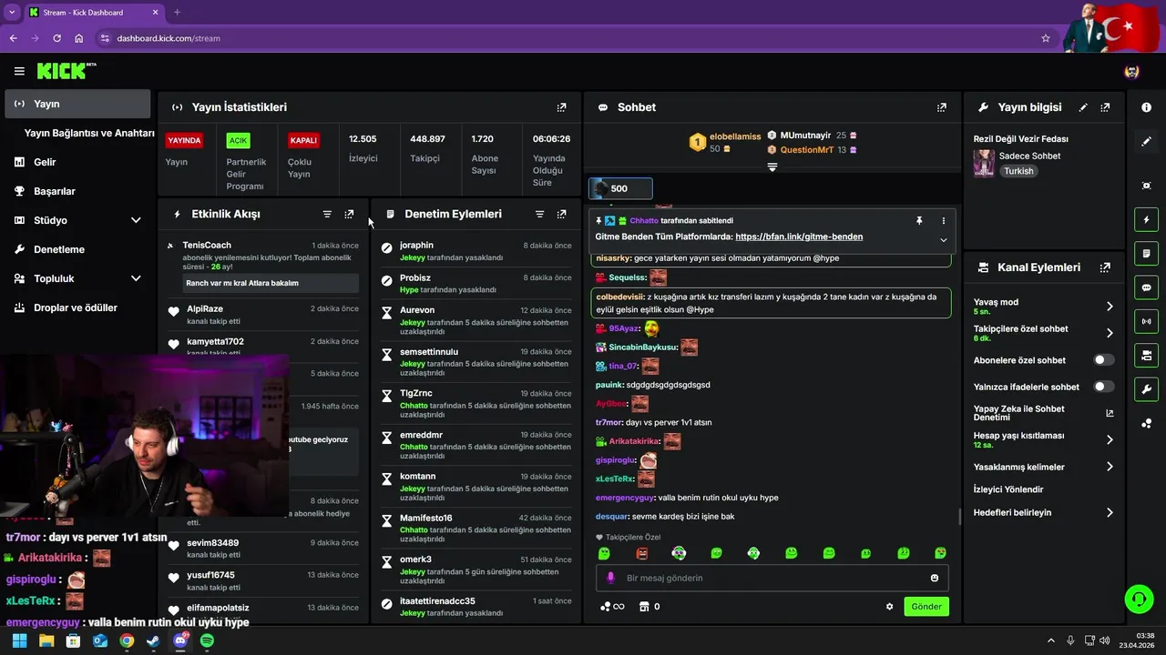Toggle the chat-bubble icon in the right sidebar
The width and height of the screenshot is (1166, 655).
click(x=1146, y=287)
